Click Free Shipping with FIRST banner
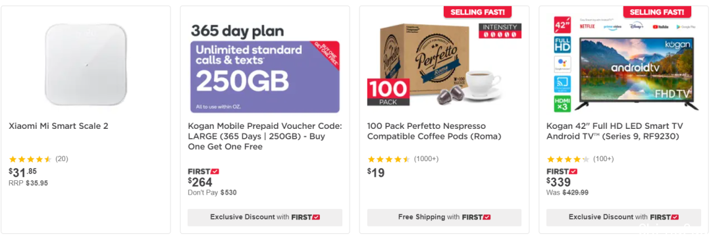 tap(444, 217)
